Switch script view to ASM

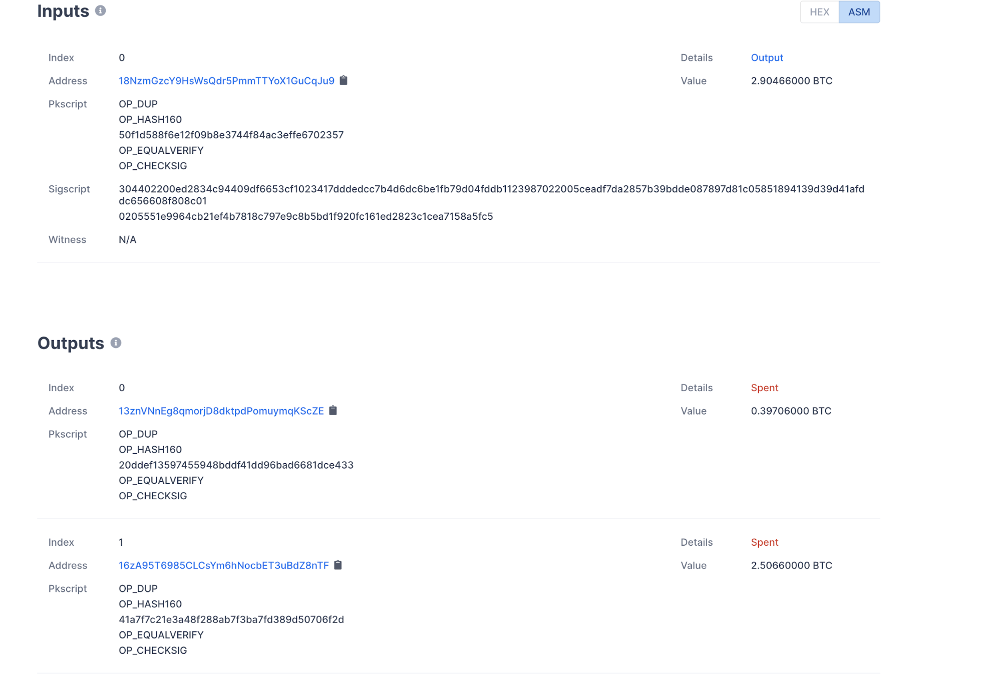coord(859,12)
